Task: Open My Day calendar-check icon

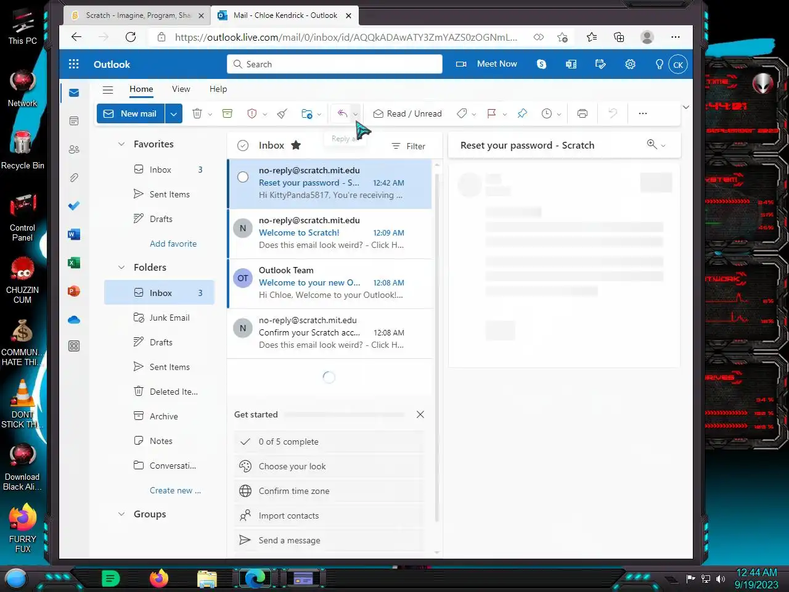Action: [x=600, y=64]
